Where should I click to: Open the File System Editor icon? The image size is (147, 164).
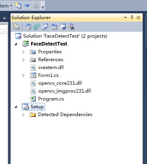point(28,27)
